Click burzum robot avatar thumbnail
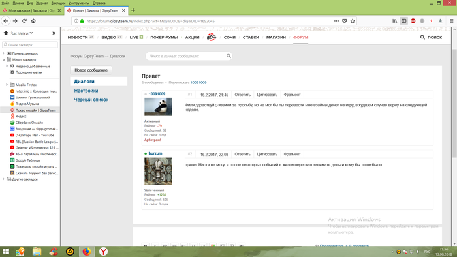 click(x=158, y=171)
